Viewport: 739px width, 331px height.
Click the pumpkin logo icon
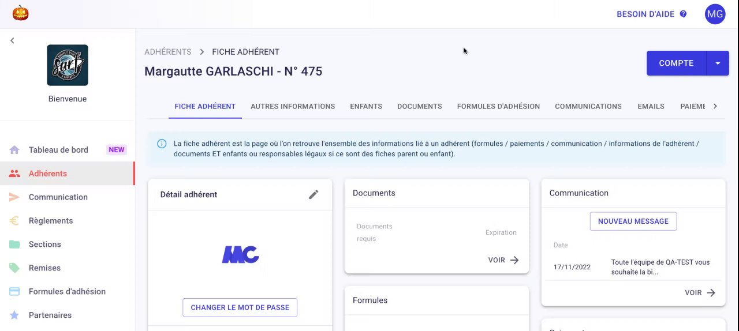click(x=20, y=13)
